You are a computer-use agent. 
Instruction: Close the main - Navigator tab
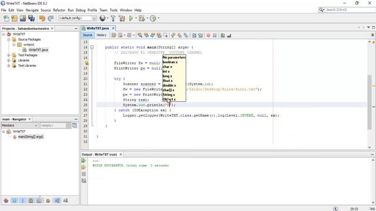click(x=29, y=119)
